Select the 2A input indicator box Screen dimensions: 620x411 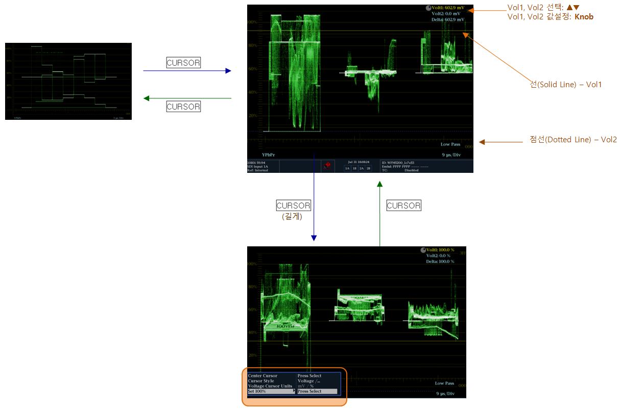[362, 168]
